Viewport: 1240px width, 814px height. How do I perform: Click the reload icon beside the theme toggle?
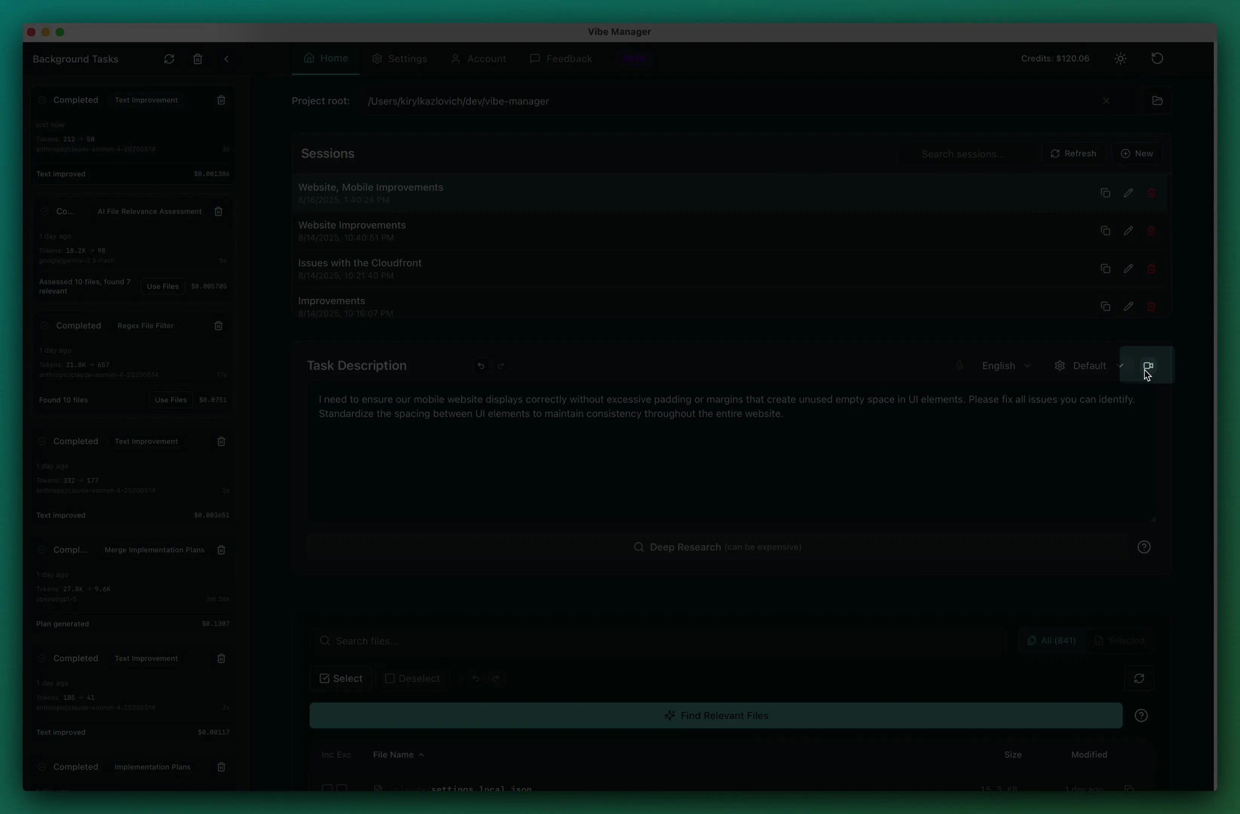tap(1157, 58)
